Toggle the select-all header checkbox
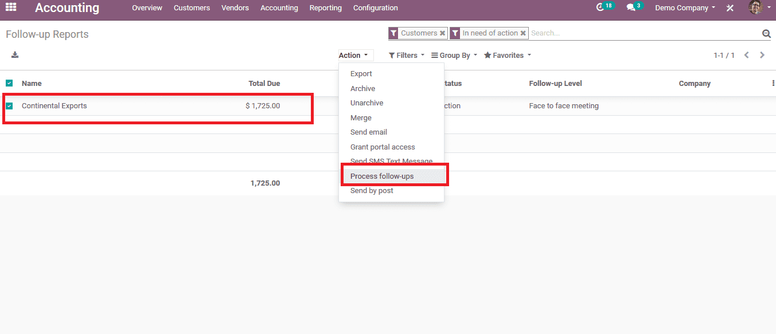The height and width of the screenshot is (334, 776). [9, 83]
